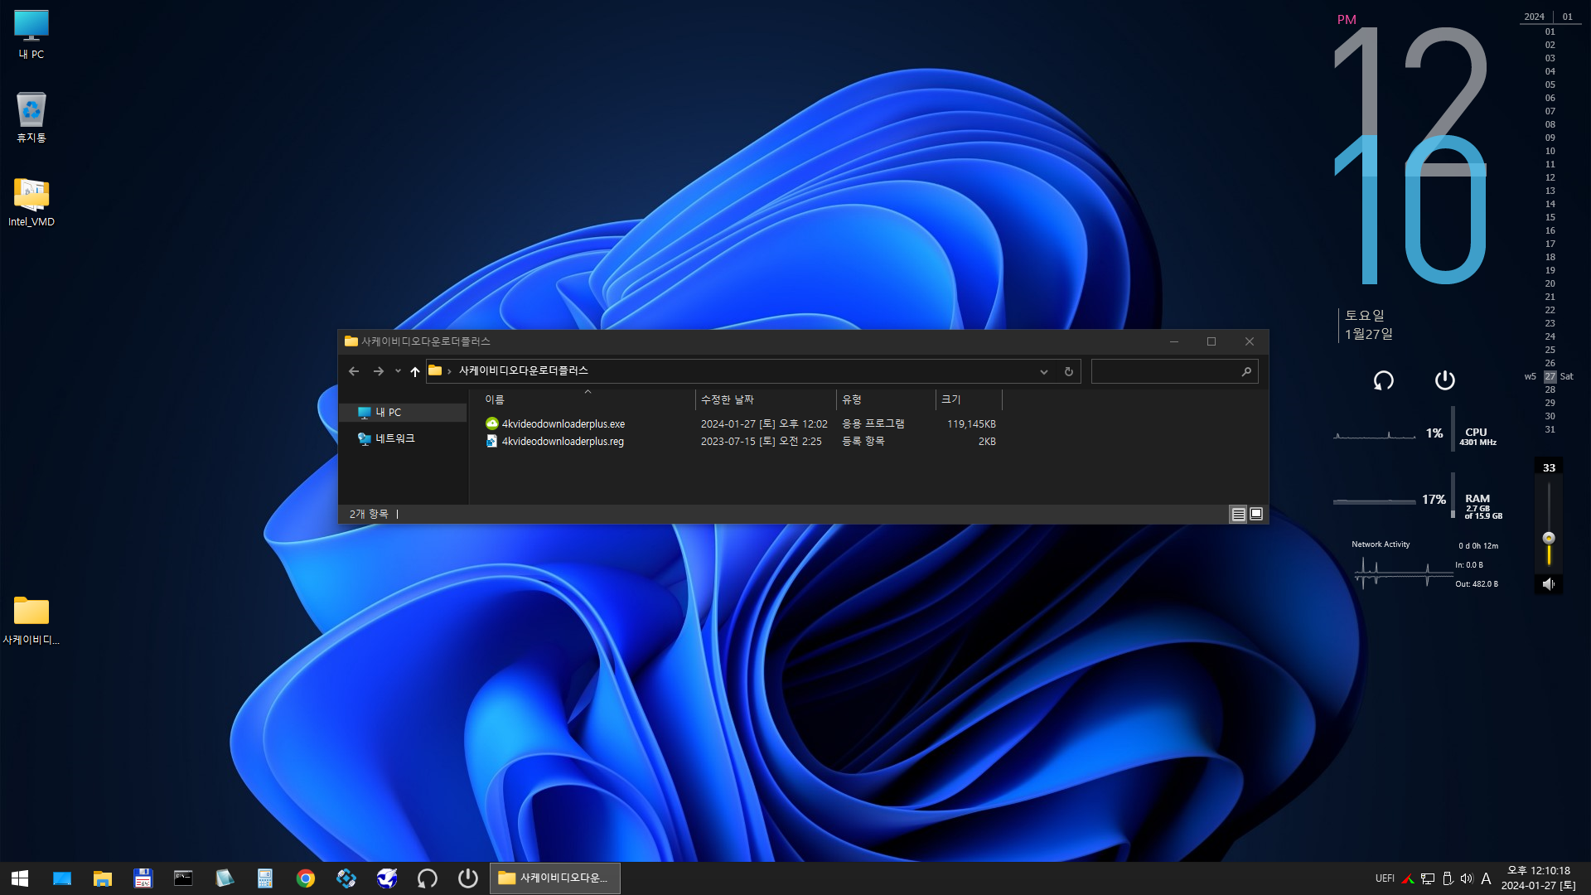
Task: Open the volume tray icon
Action: pyautogui.click(x=1467, y=878)
